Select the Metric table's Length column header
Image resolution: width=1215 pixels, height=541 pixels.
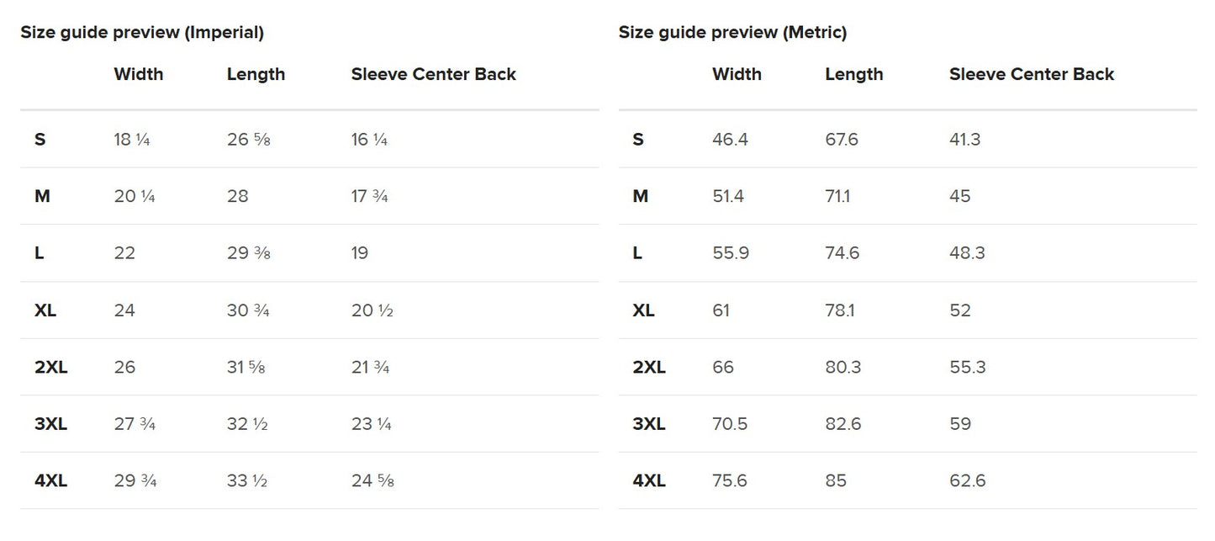(853, 74)
